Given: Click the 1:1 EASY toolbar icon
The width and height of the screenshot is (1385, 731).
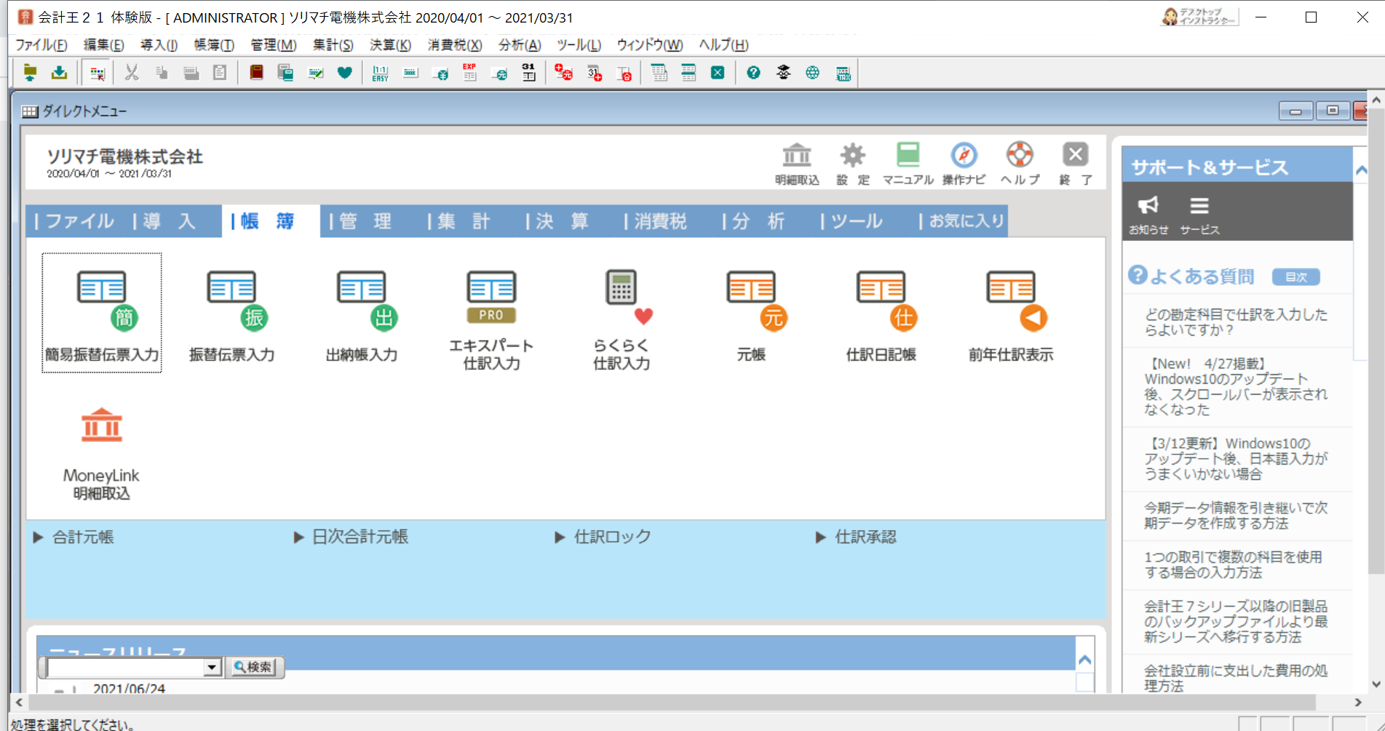Looking at the screenshot, I should coord(380,73).
